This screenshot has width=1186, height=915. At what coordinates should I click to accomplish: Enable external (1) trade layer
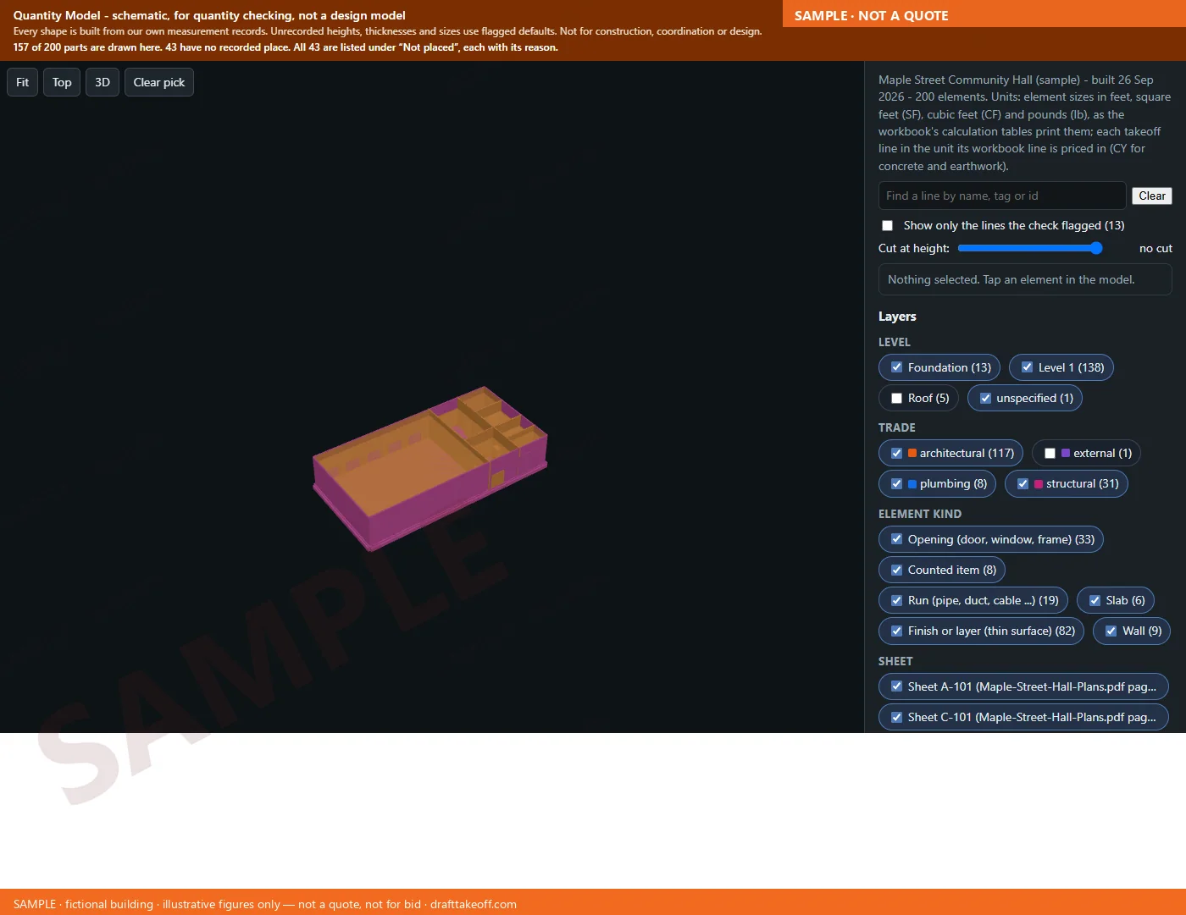(1087, 453)
